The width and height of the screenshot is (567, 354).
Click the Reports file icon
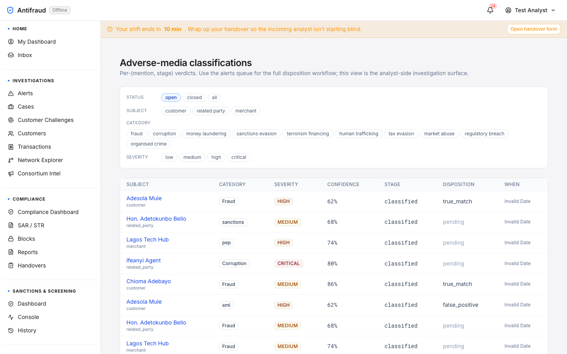11,252
